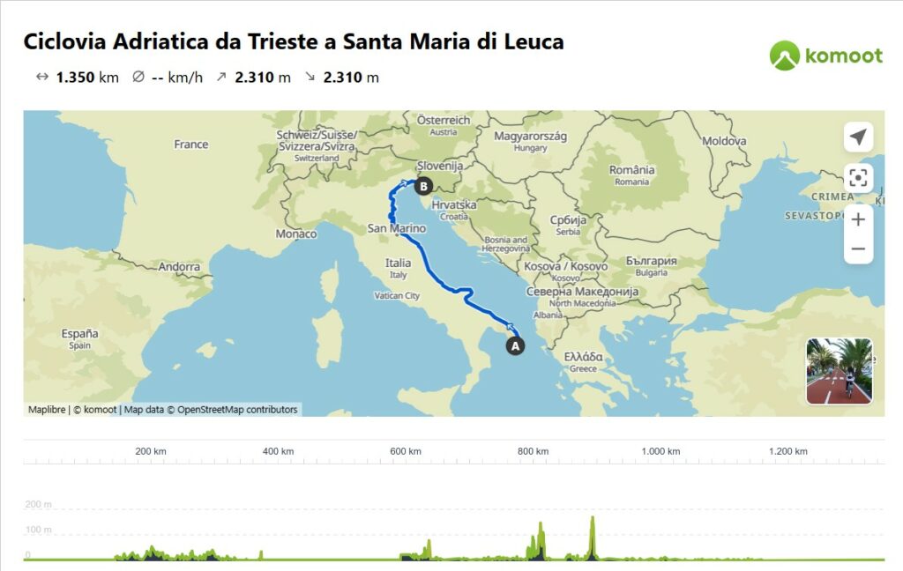The height and width of the screenshot is (571, 903).
Task: Click the average speed icon
Action: tap(138, 77)
